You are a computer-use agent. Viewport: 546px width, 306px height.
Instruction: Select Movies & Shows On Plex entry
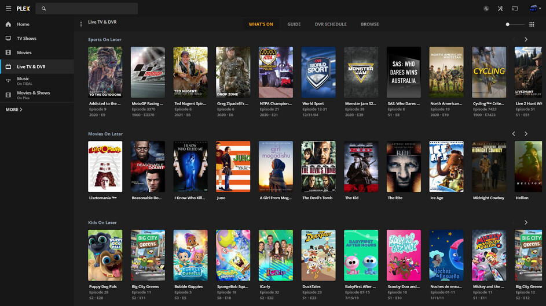(37, 95)
